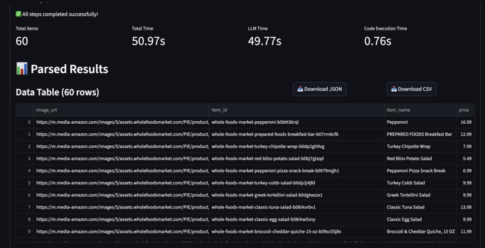485x248 pixels.
Task: Click item_id classic-tuna-salad-b08rkvrbv1
Action: coord(296,207)
